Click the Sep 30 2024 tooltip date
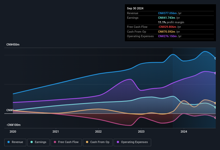This screenshot has height=150, width=220. (135, 8)
